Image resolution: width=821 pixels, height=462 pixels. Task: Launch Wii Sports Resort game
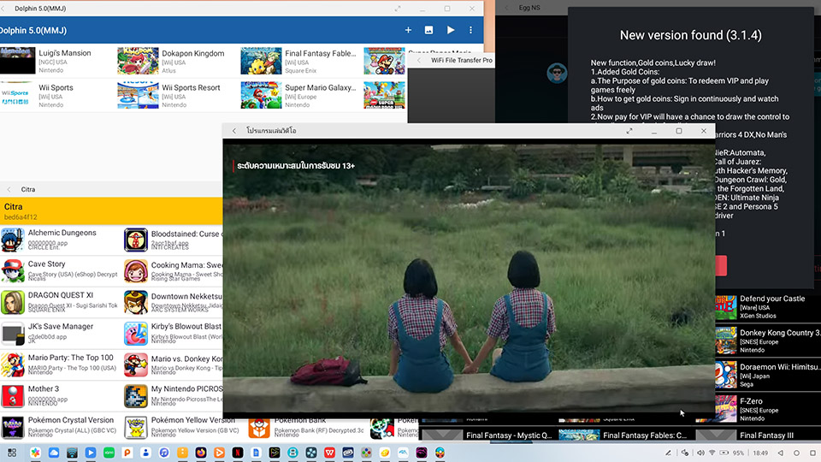coord(177,95)
